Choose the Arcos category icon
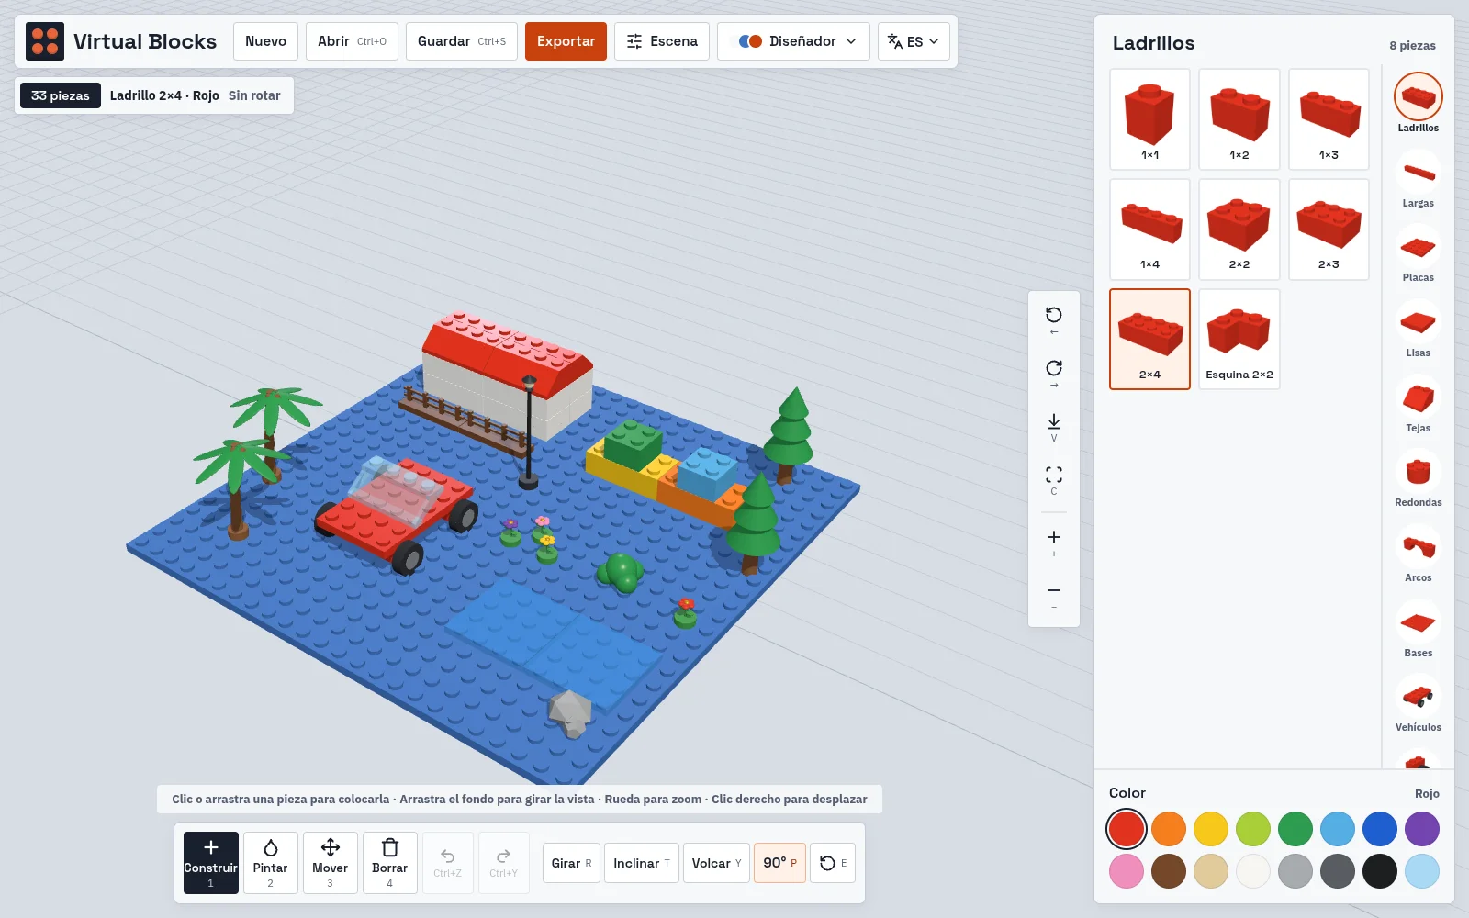This screenshot has height=918, width=1469. (1418, 554)
